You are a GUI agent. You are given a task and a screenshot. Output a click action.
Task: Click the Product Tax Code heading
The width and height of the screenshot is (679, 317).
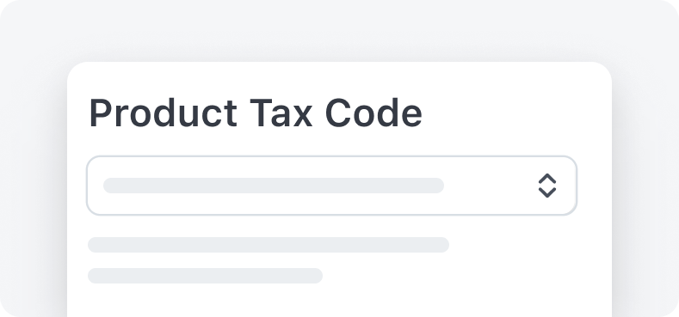(256, 113)
